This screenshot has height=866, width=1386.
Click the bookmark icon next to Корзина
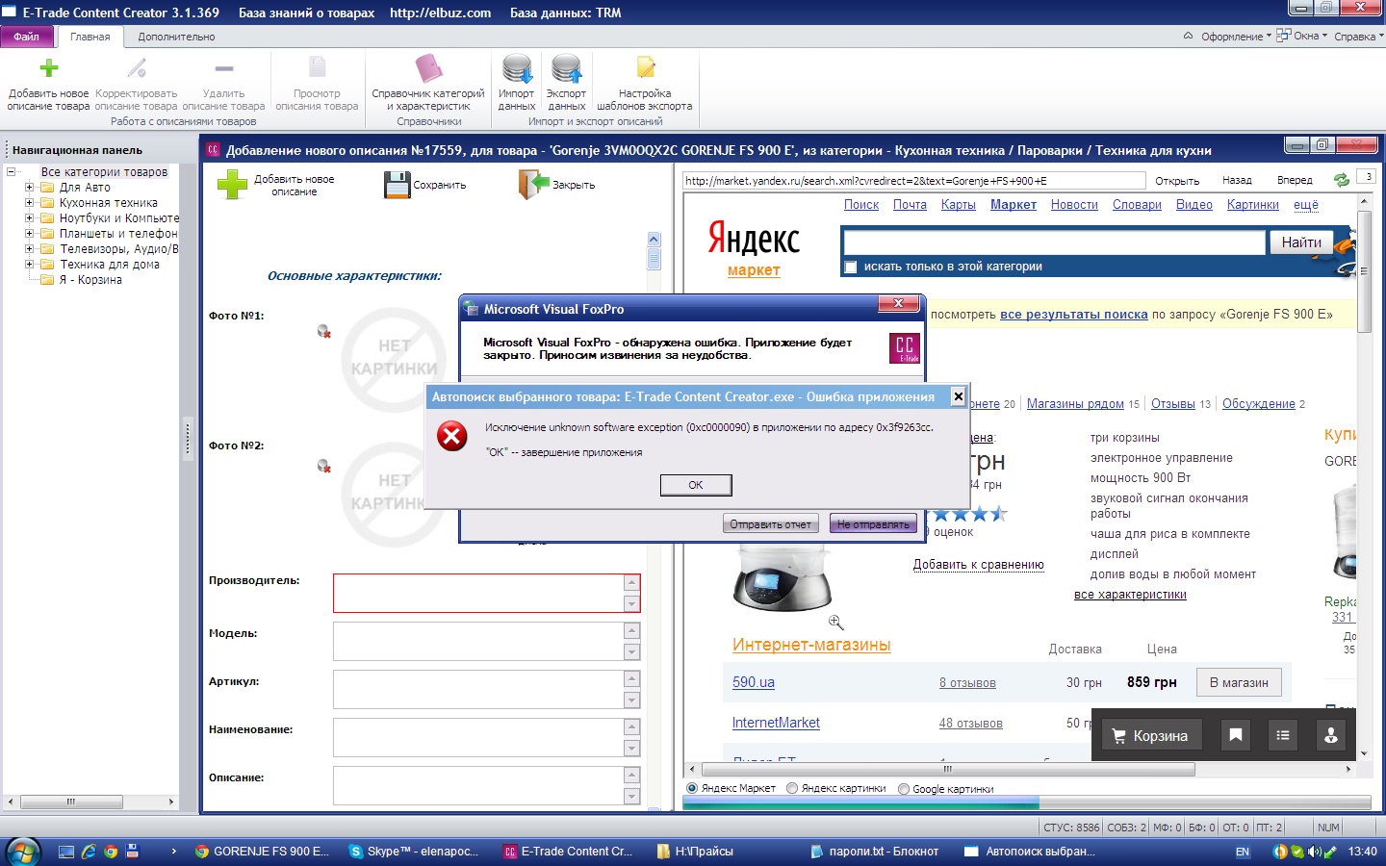pos(1236,735)
